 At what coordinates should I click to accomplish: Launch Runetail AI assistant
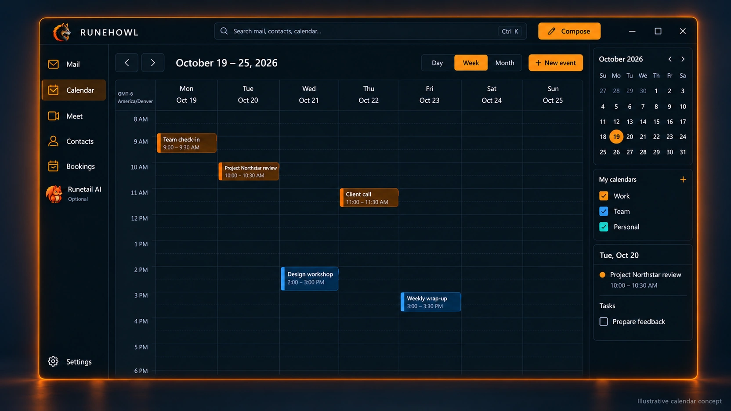pos(73,193)
